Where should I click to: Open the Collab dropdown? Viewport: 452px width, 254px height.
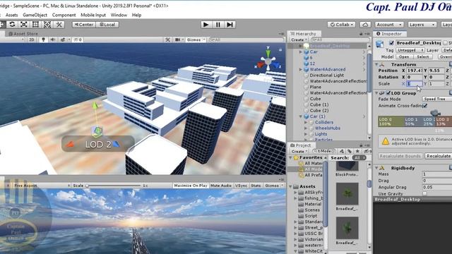pyautogui.click(x=341, y=25)
